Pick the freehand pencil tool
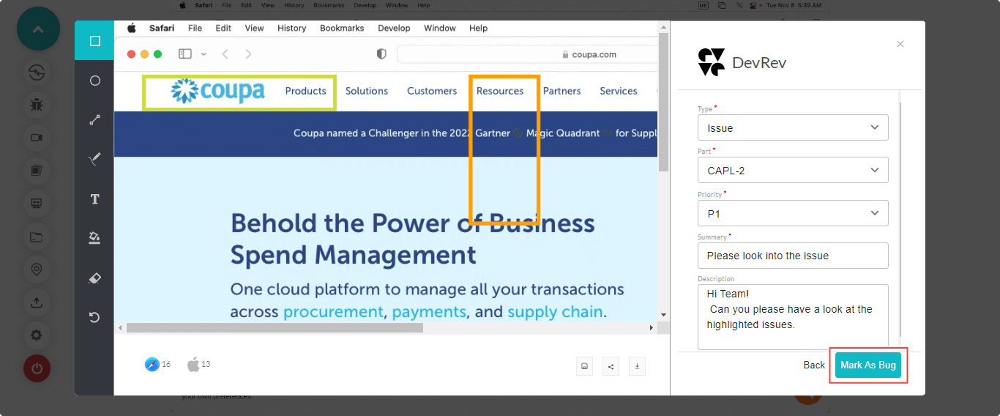 click(94, 159)
